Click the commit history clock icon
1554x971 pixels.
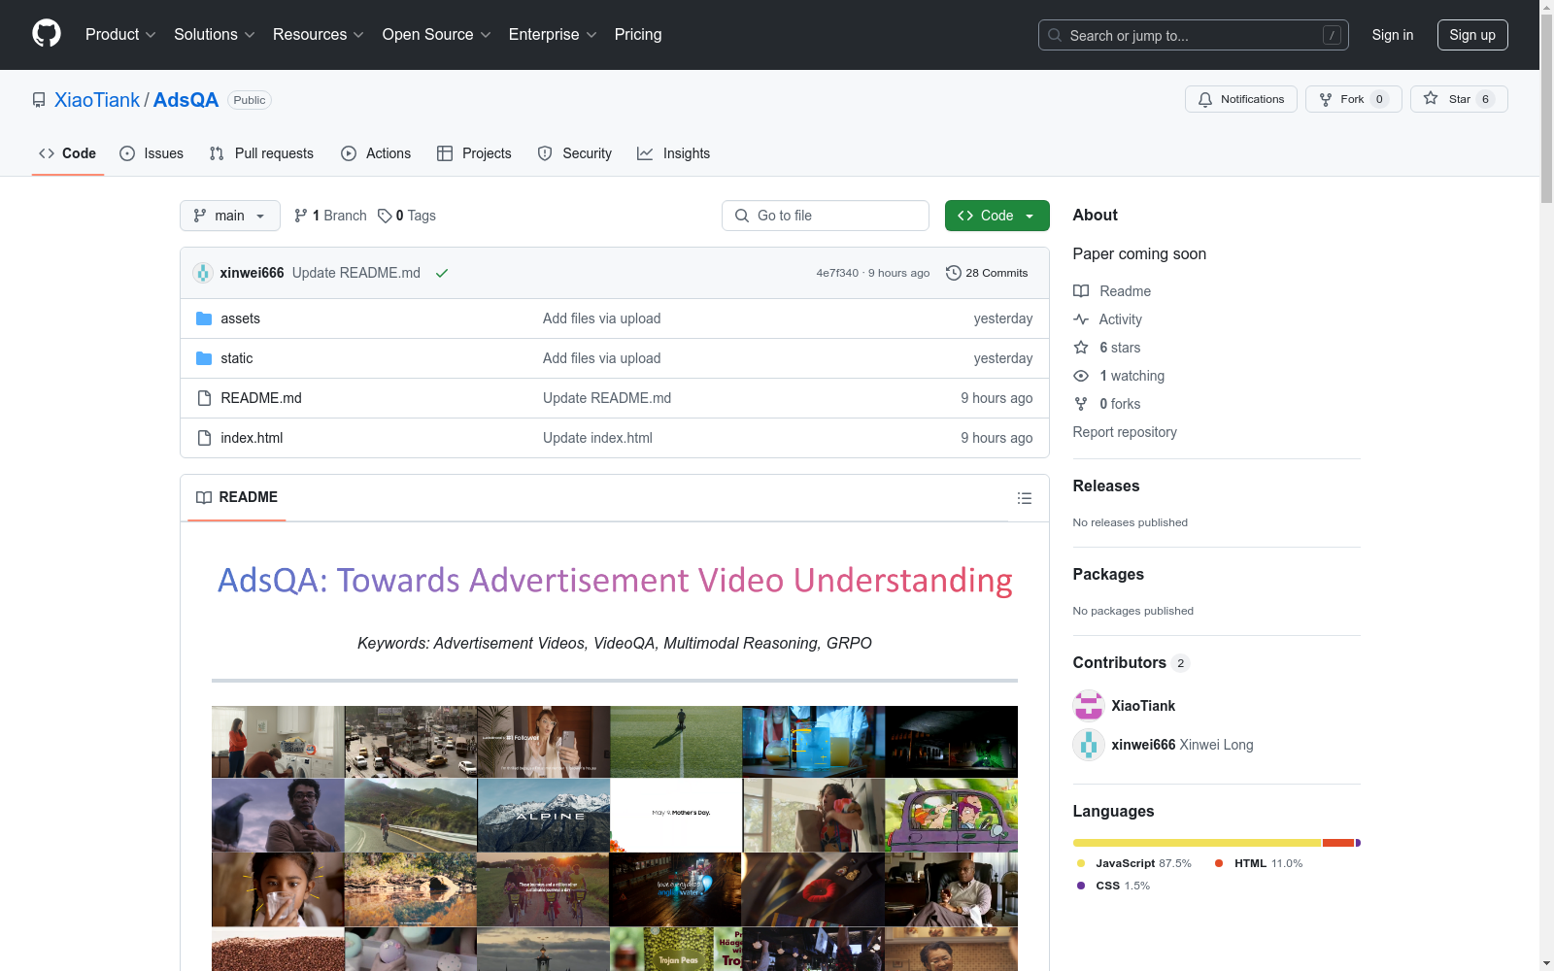click(x=954, y=273)
